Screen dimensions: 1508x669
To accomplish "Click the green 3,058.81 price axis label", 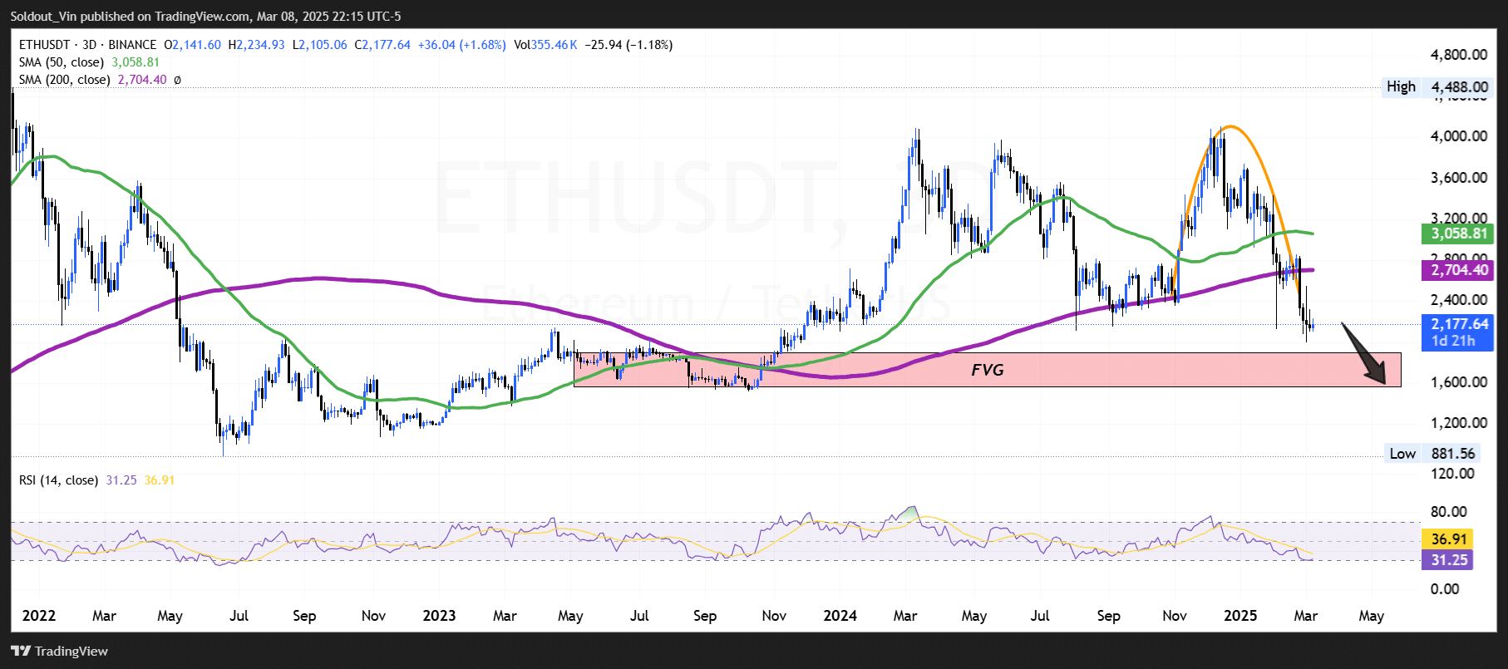I will coord(1458,234).
